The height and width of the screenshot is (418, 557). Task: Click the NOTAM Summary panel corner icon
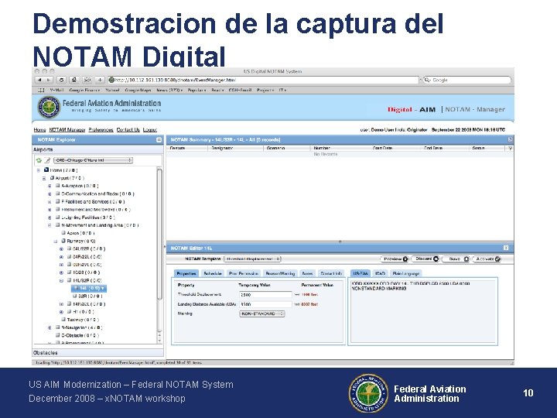(x=510, y=139)
